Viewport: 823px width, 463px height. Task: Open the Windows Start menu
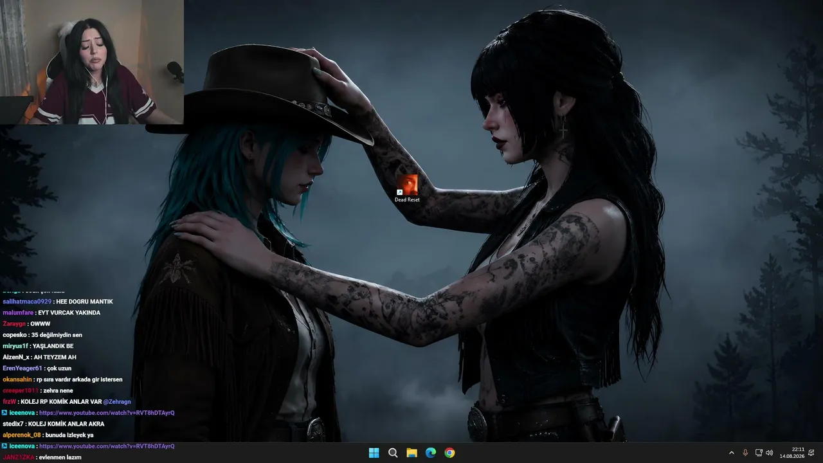point(374,453)
